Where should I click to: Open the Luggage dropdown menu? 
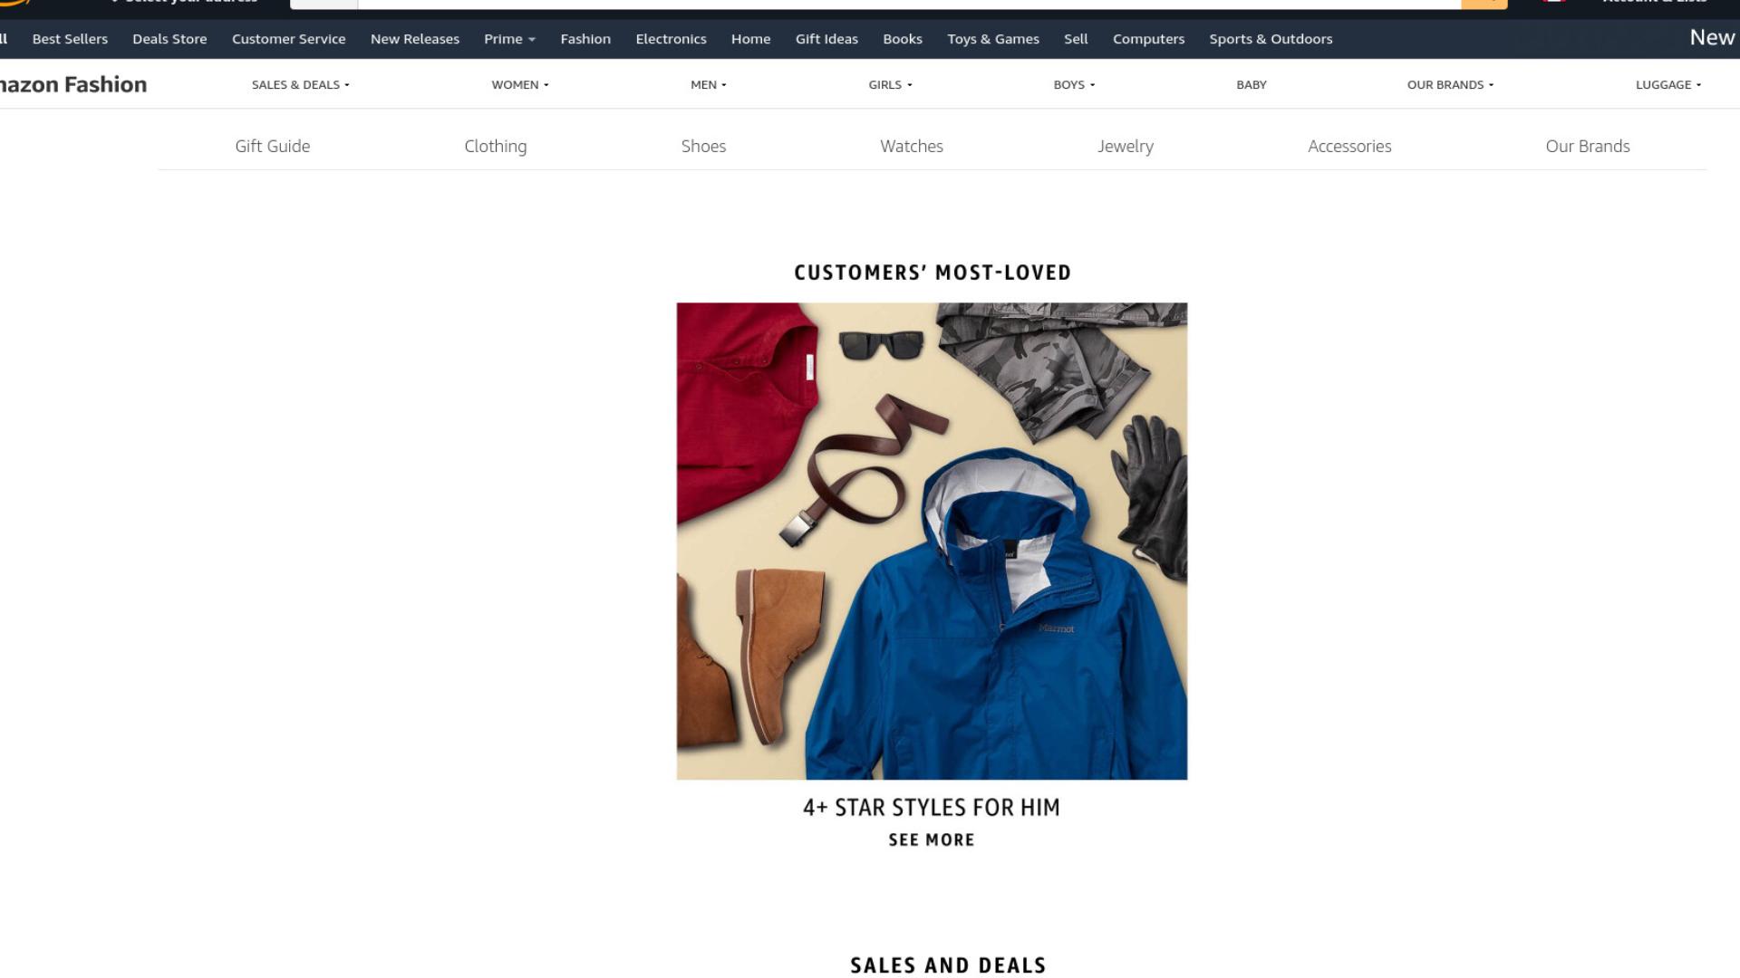[1668, 84]
